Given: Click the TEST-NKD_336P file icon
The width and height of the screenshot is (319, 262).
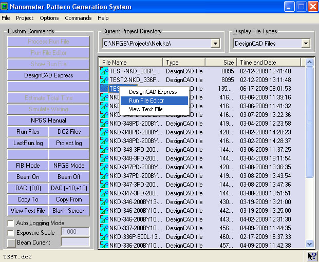Looking at the screenshot, I should coord(104,71).
